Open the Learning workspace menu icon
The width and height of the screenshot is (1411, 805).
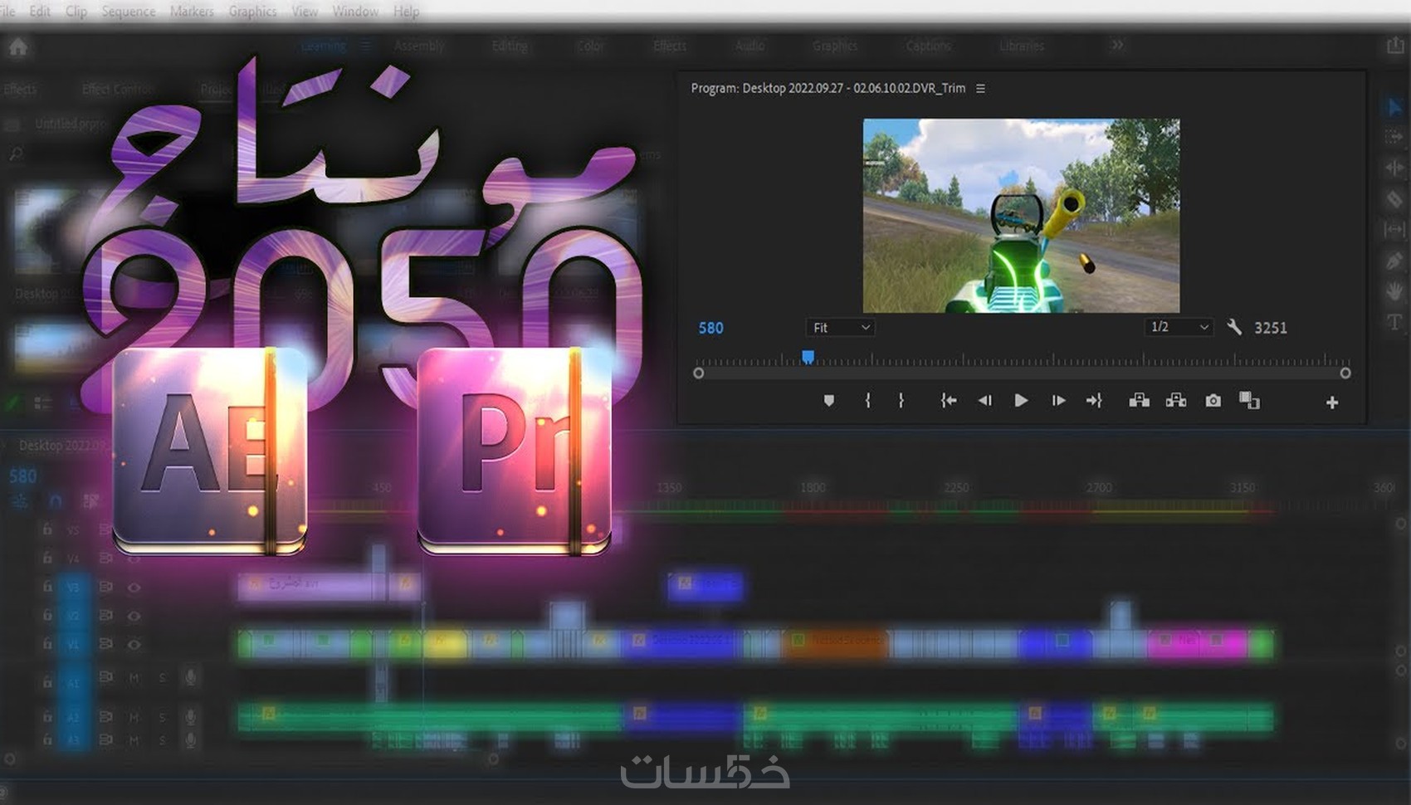[365, 46]
